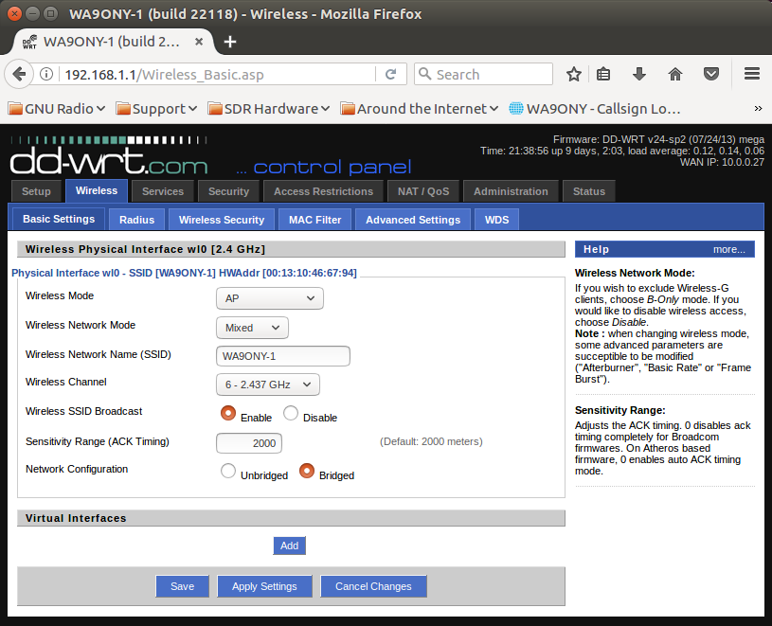
Task: Open the Services main tab
Action: click(x=163, y=191)
